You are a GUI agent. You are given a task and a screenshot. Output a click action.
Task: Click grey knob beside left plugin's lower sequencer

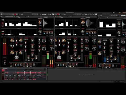coord(40,31)
